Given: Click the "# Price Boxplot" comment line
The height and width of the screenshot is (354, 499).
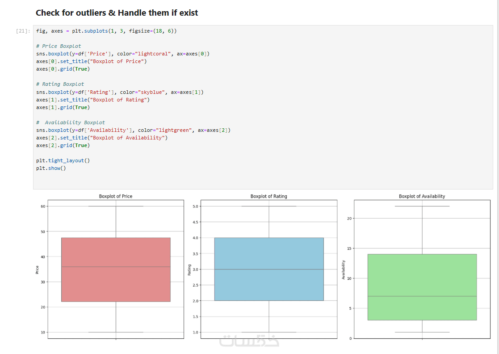Looking at the screenshot, I should click(59, 46).
